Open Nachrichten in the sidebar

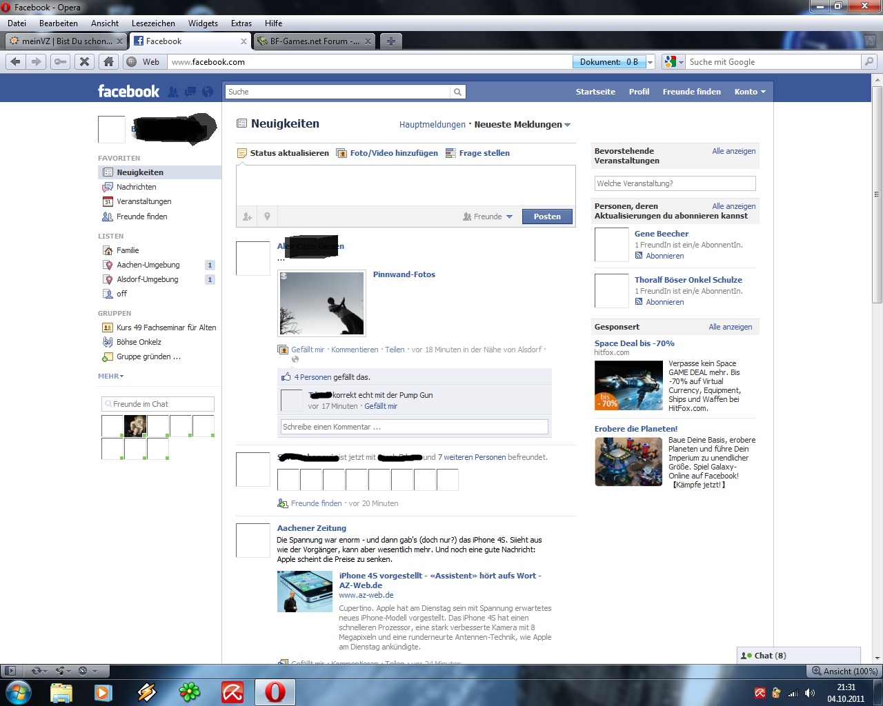(x=136, y=187)
